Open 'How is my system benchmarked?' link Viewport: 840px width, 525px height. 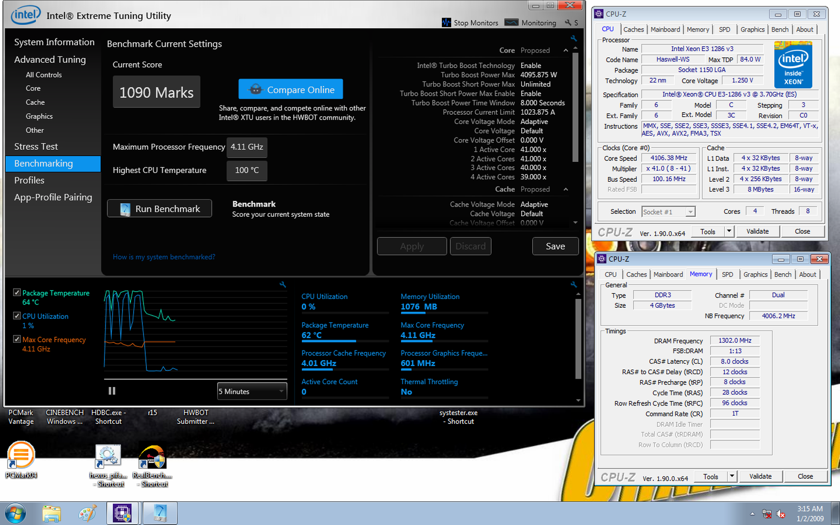(164, 257)
